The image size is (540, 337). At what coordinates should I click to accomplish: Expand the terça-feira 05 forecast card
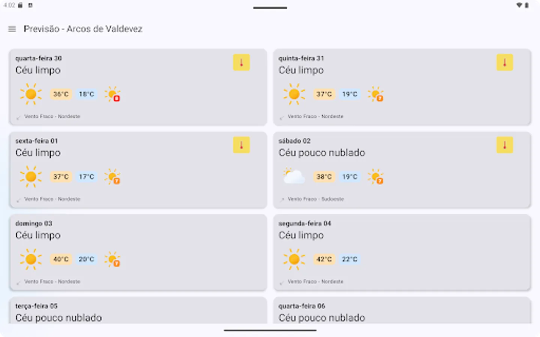[138, 313]
